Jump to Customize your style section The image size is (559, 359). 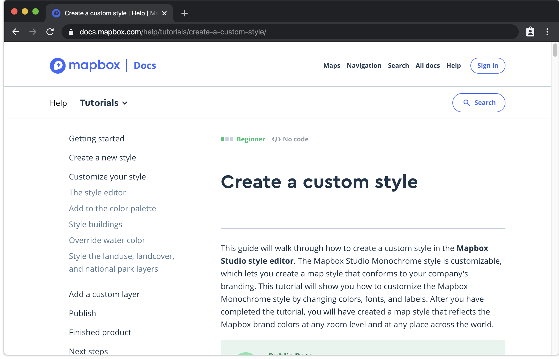tap(107, 177)
